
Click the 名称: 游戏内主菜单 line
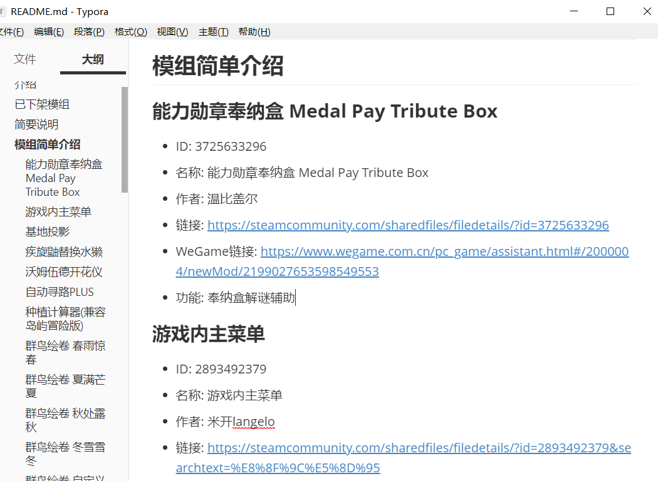229,395
